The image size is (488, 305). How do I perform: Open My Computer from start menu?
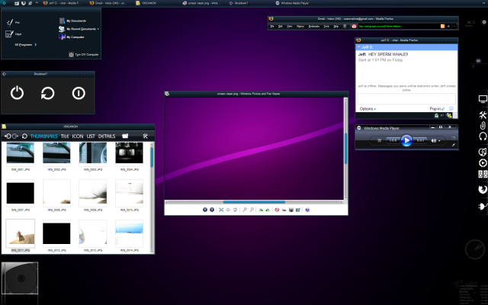coord(71,37)
